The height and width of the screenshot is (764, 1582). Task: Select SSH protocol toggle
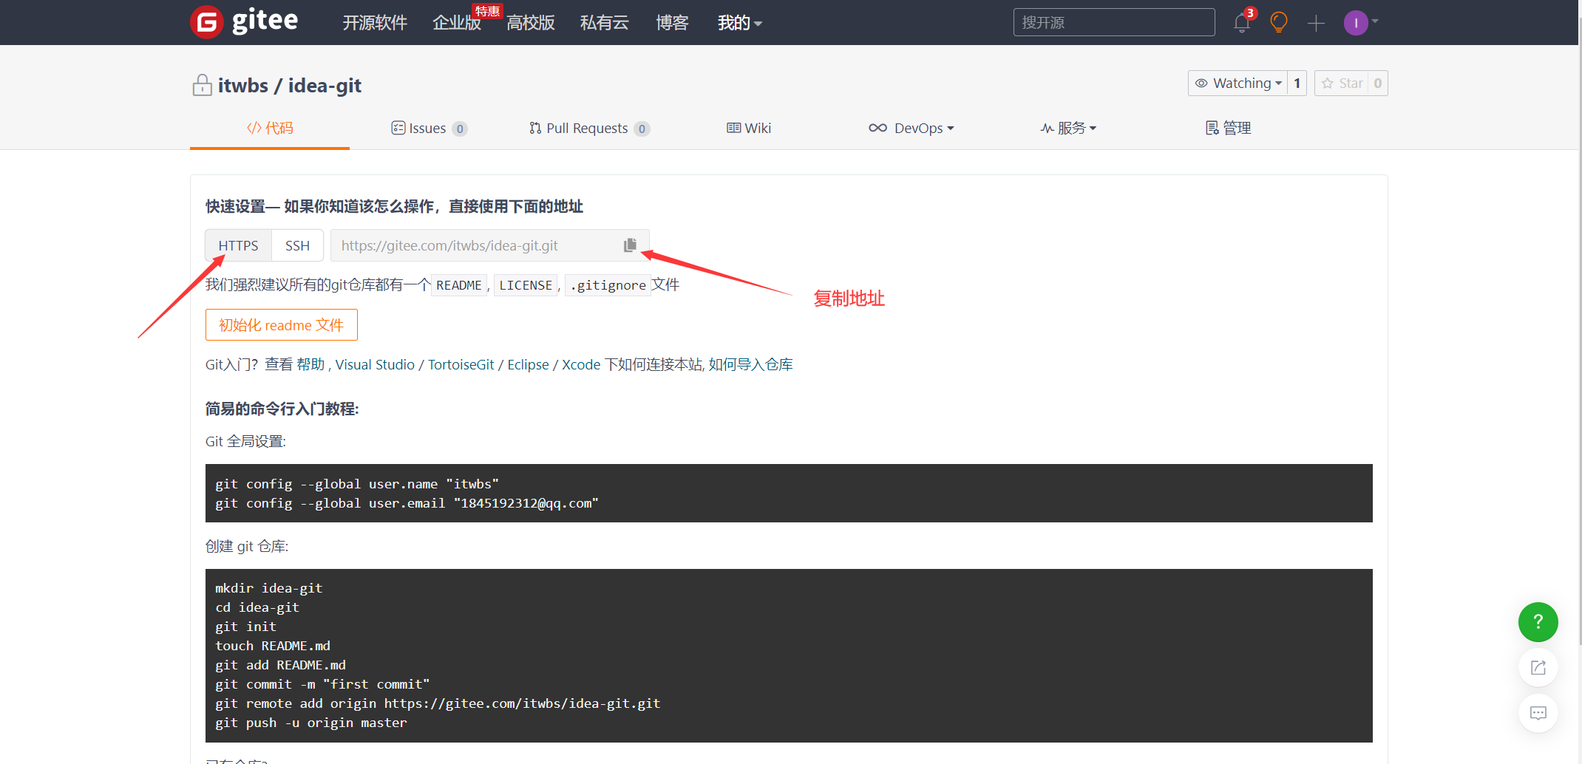[x=297, y=245]
